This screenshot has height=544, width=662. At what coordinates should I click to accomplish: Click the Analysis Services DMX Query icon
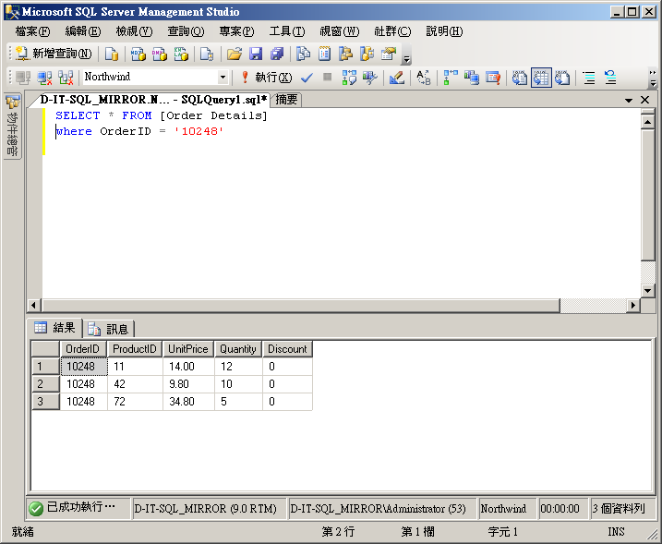160,54
